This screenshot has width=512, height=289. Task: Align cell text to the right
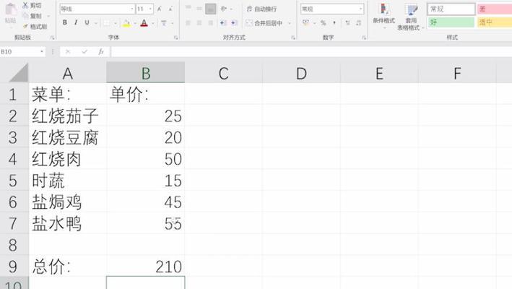(211, 23)
